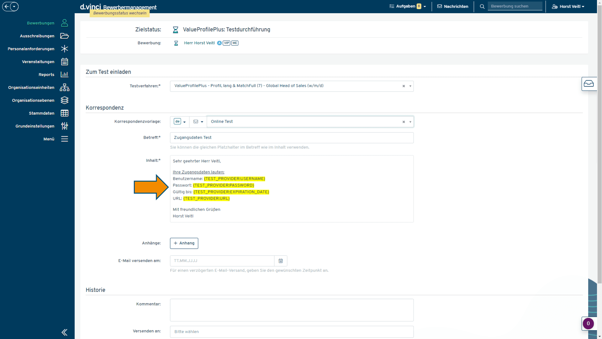Click the + Anhang button
This screenshot has width=602, height=339.
tap(184, 243)
